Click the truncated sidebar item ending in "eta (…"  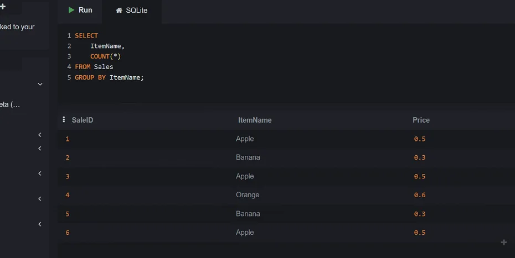(x=10, y=104)
